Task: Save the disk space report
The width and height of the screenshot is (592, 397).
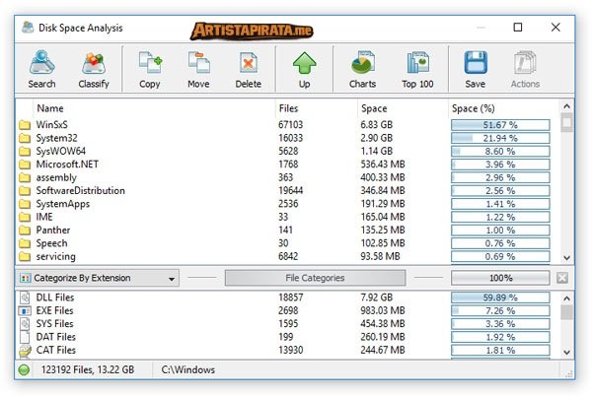Action: pos(476,69)
